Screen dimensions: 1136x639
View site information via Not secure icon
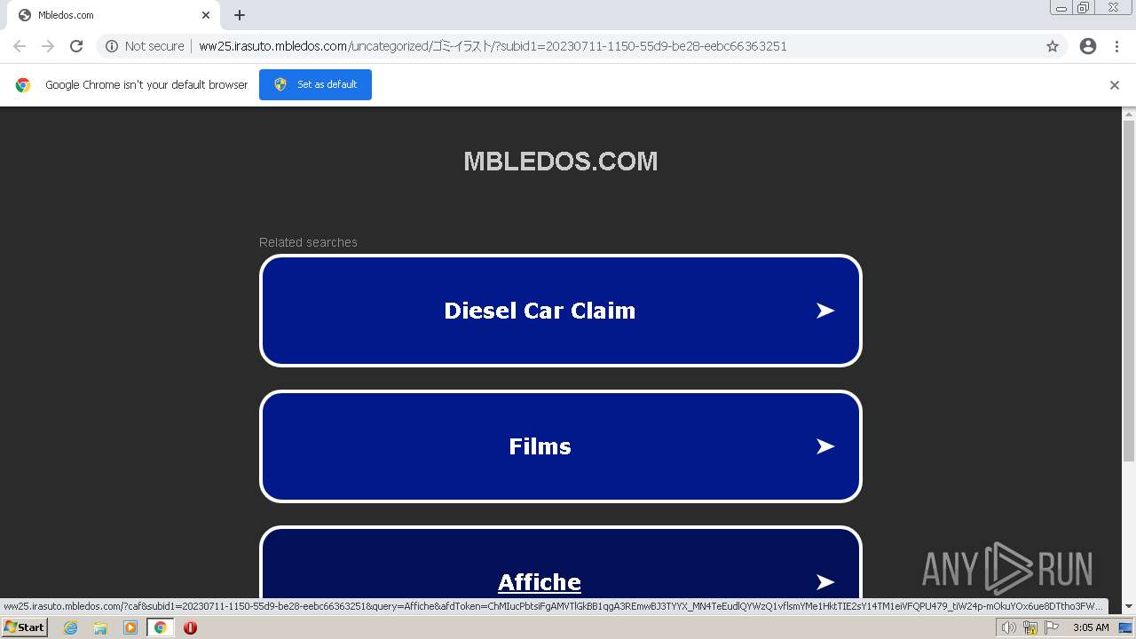112,46
